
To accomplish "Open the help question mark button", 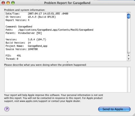I will click(7, 109).
